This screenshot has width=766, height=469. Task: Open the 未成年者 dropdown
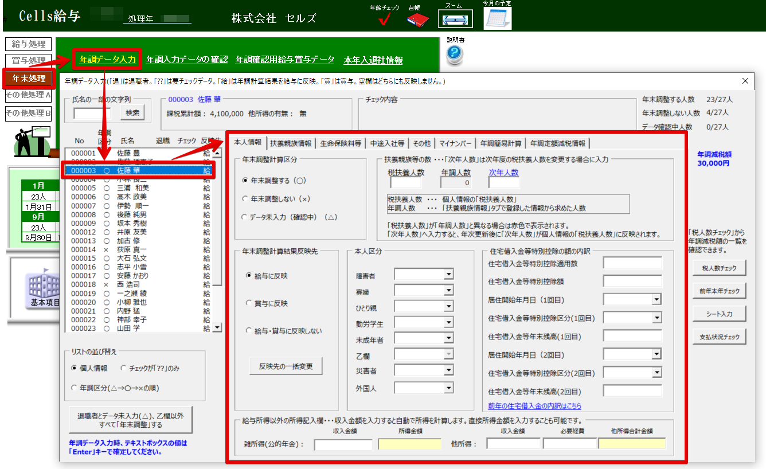pos(448,339)
